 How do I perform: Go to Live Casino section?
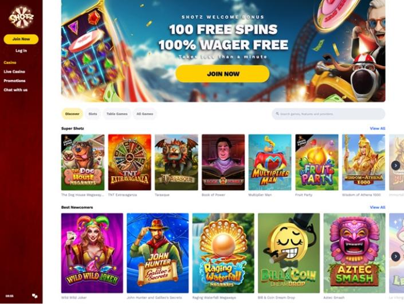pos(14,72)
